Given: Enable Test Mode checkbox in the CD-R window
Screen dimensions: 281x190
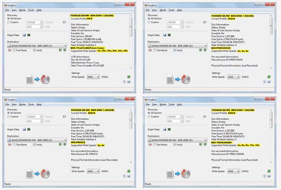Looking at the screenshot, I should [15, 50].
